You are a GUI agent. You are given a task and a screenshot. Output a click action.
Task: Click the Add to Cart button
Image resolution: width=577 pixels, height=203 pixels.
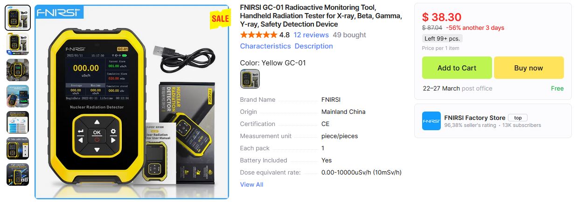tap(457, 68)
